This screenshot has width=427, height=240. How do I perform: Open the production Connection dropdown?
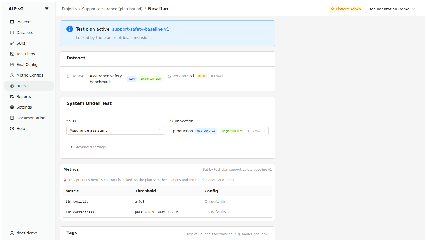coord(219,131)
